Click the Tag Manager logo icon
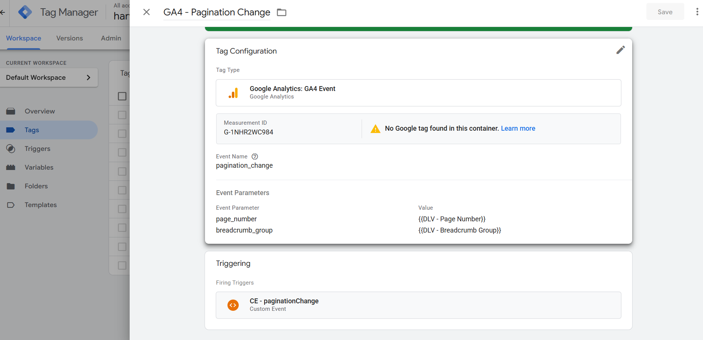 click(25, 12)
